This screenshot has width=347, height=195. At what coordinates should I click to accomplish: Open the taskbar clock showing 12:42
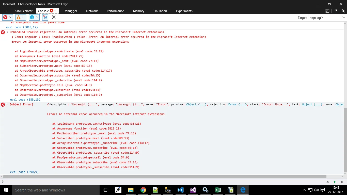[336, 190]
